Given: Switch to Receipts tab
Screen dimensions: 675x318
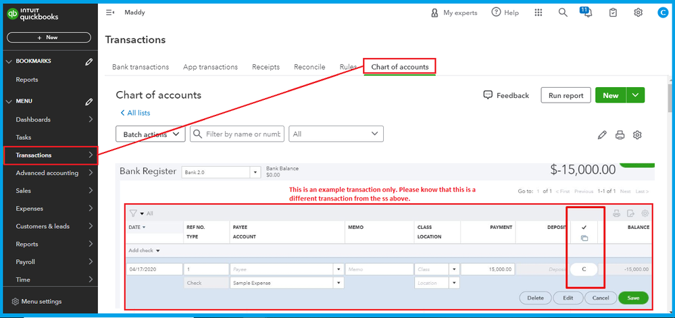Looking at the screenshot, I should pyautogui.click(x=266, y=67).
